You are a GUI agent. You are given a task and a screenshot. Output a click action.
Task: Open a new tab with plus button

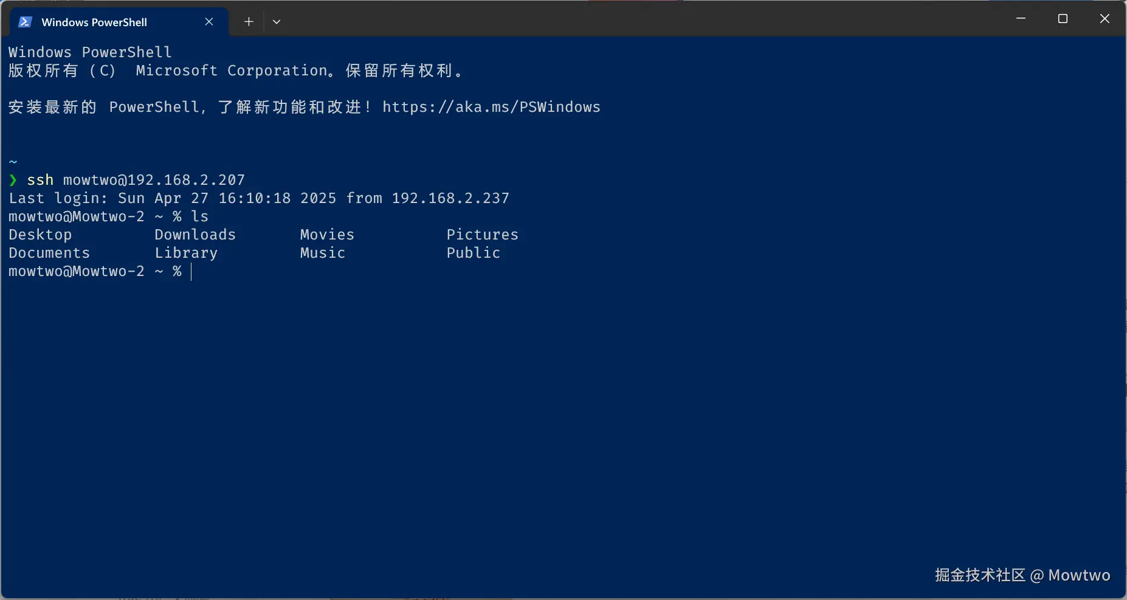pyautogui.click(x=249, y=22)
